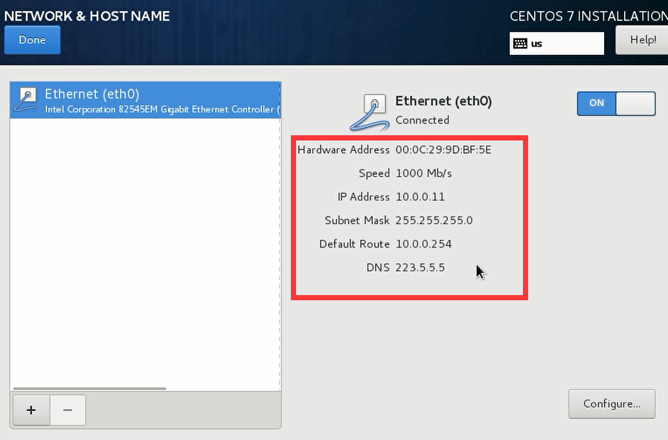Click the Subnet Mask value 255.255.255.0
Screen dimensions: 668x440
[434, 220]
